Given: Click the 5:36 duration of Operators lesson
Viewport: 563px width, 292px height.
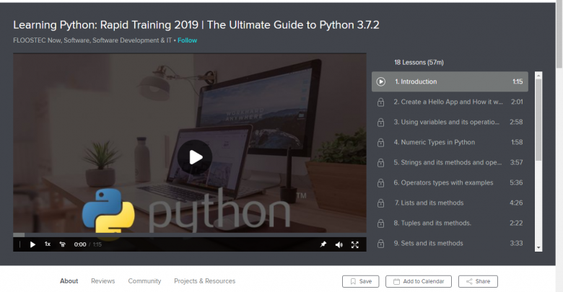Looking at the screenshot, I should (516, 183).
